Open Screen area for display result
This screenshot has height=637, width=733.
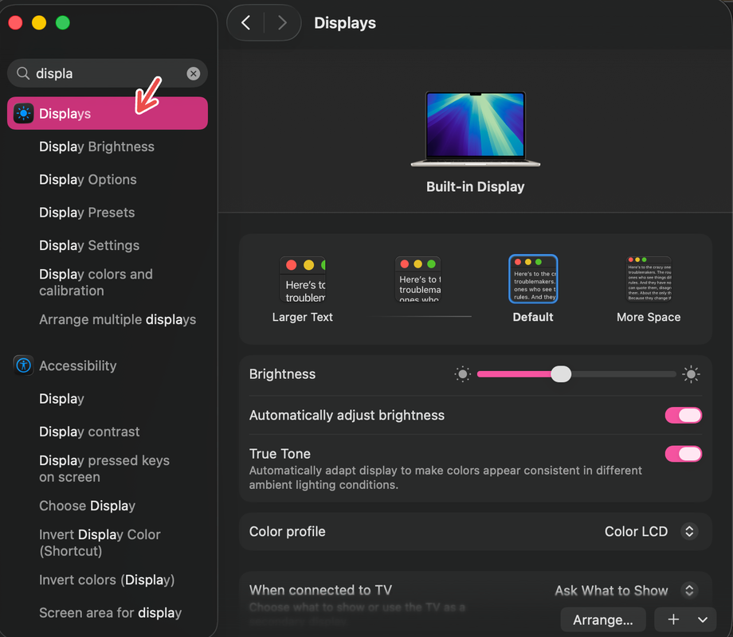tap(110, 612)
